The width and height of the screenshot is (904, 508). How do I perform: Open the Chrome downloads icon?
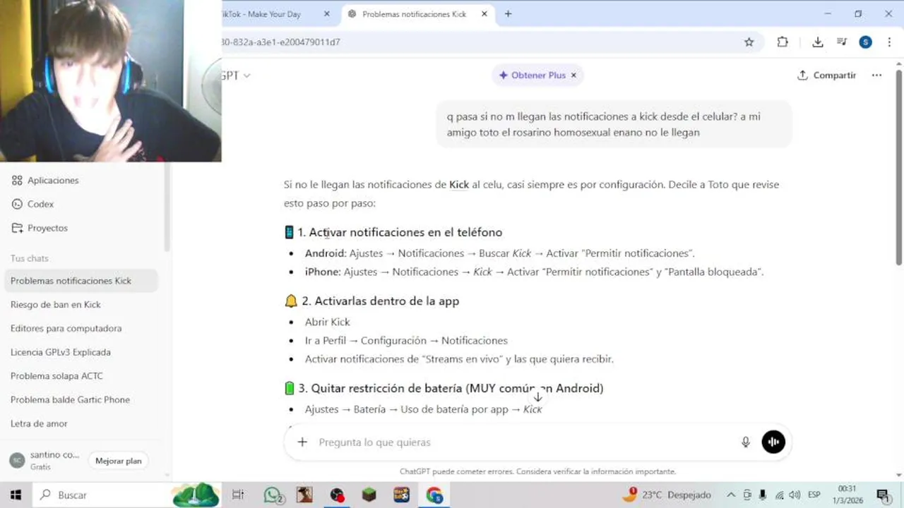coord(818,42)
